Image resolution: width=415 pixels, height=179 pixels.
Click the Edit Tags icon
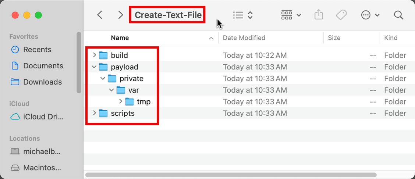tap(341, 15)
